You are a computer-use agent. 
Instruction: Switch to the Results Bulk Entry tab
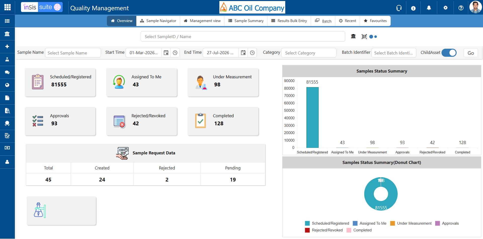click(x=289, y=21)
